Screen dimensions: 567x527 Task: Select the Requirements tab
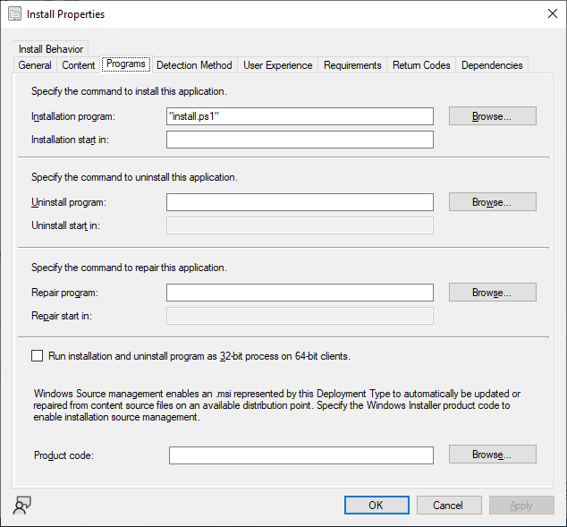(x=352, y=65)
